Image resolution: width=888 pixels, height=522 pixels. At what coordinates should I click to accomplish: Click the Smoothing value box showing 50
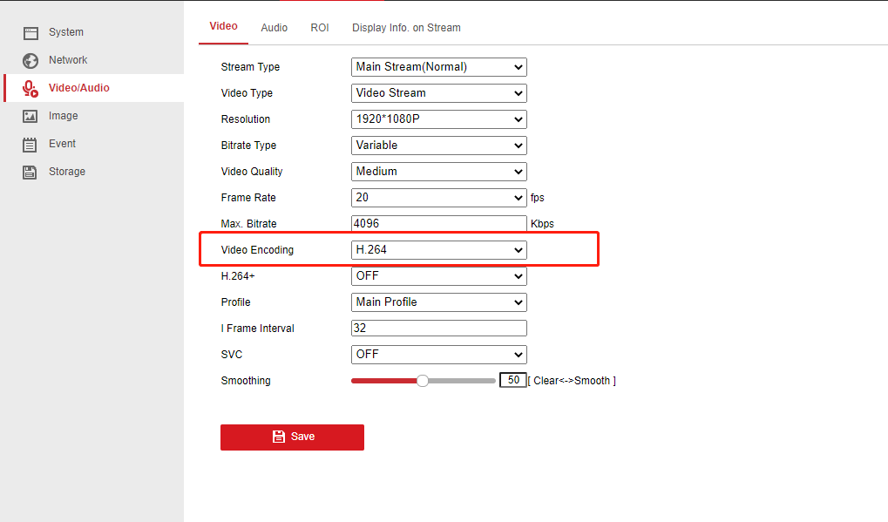coord(513,381)
